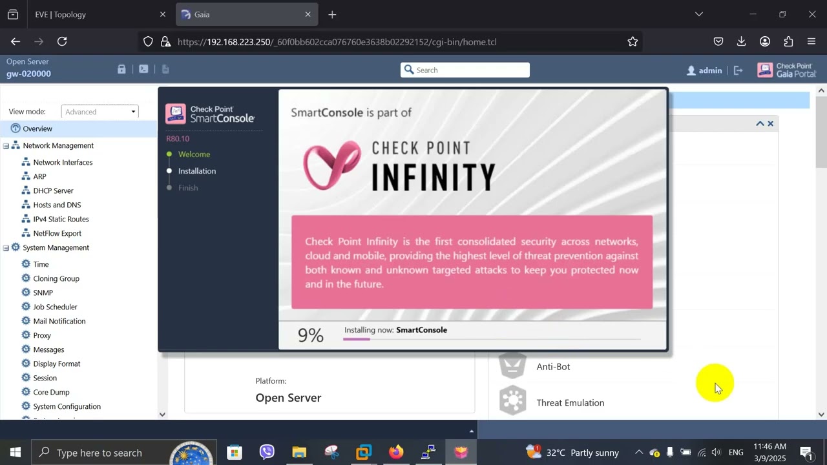Open Firefox application hamburger menu
The width and height of the screenshot is (827, 465).
811,41
